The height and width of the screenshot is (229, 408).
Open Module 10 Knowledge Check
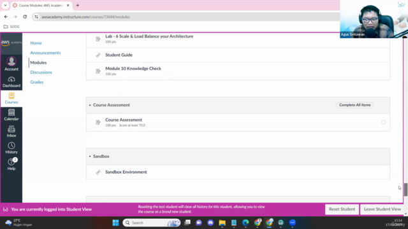(133, 69)
